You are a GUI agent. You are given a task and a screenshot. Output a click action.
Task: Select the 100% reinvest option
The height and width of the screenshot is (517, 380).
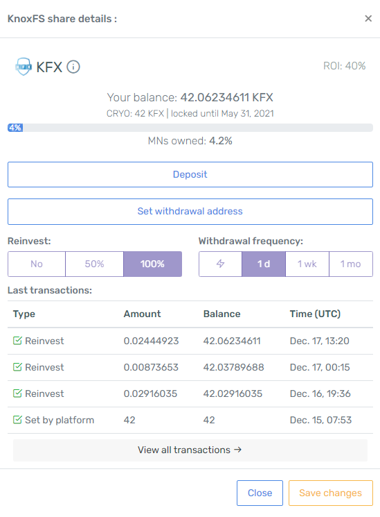click(x=153, y=264)
